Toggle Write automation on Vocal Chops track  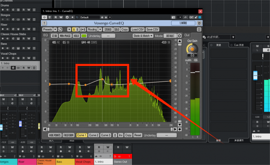(29, 58)
